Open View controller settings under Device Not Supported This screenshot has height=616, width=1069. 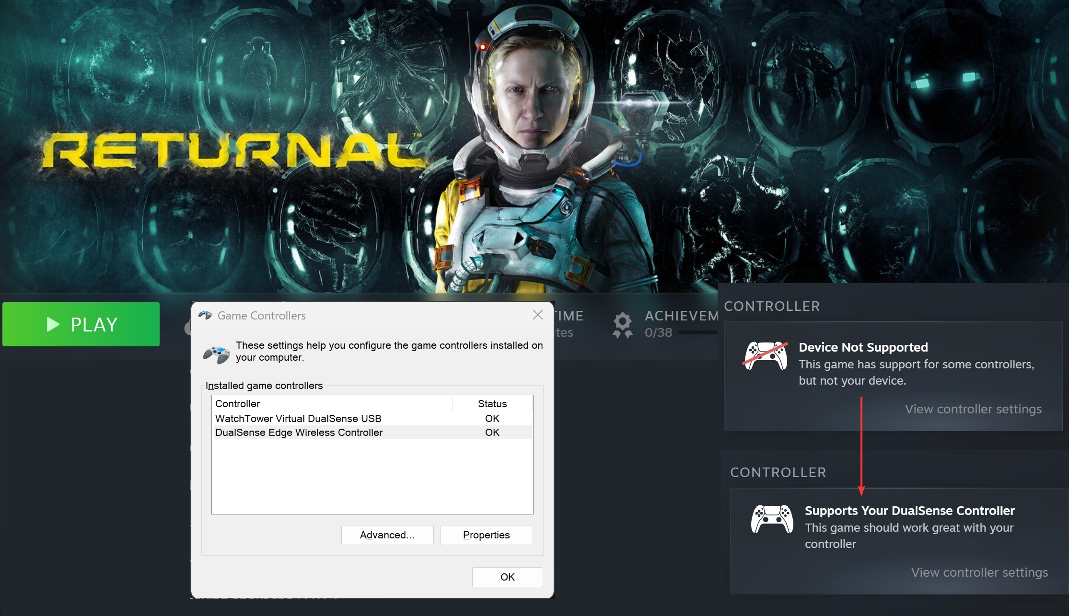point(973,409)
